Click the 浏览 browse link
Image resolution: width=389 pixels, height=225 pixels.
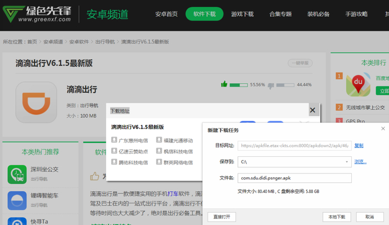pos(361,162)
